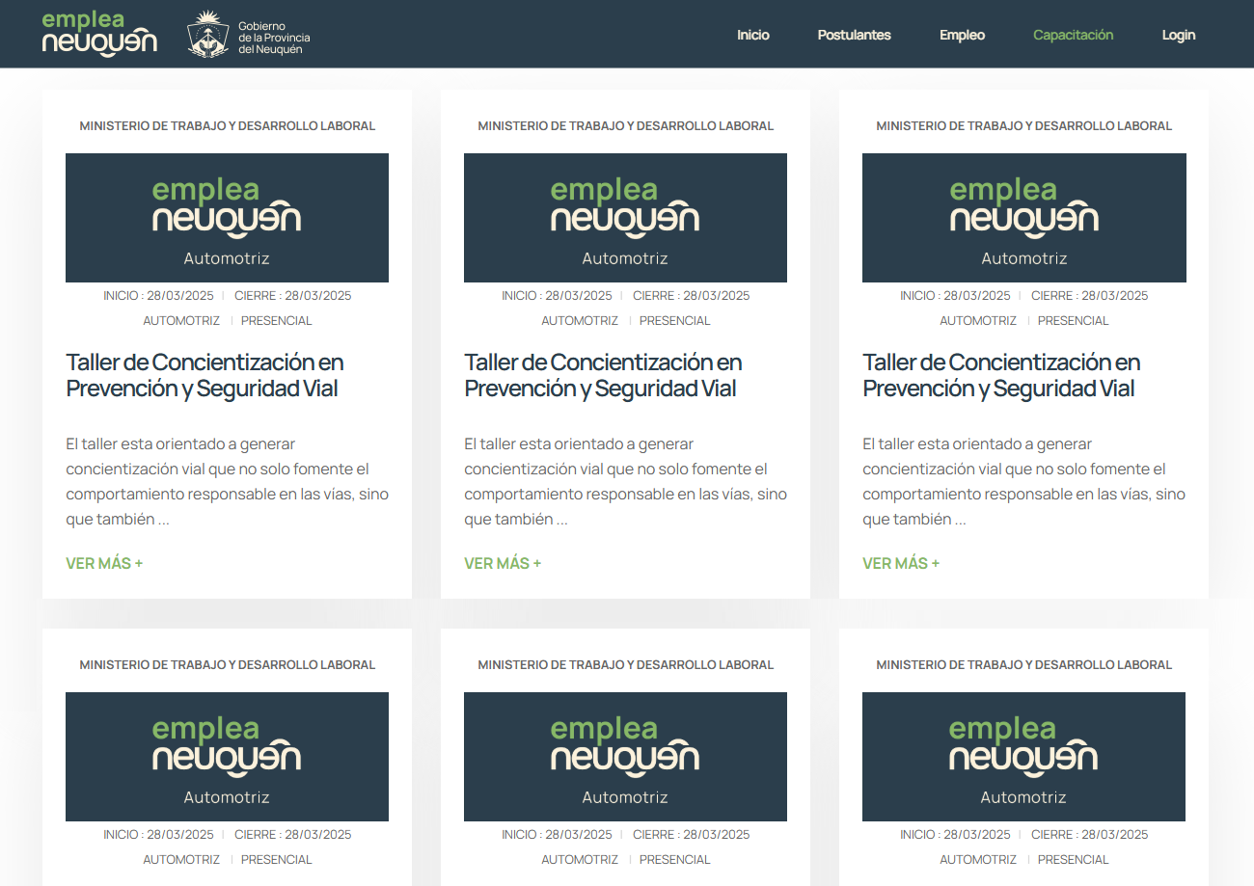The width and height of the screenshot is (1254, 886).
Task: Open the Postulantes menu item
Action: 854,35
